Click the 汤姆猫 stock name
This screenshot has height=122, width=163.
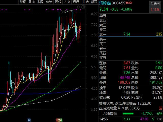(x=105, y=3)
